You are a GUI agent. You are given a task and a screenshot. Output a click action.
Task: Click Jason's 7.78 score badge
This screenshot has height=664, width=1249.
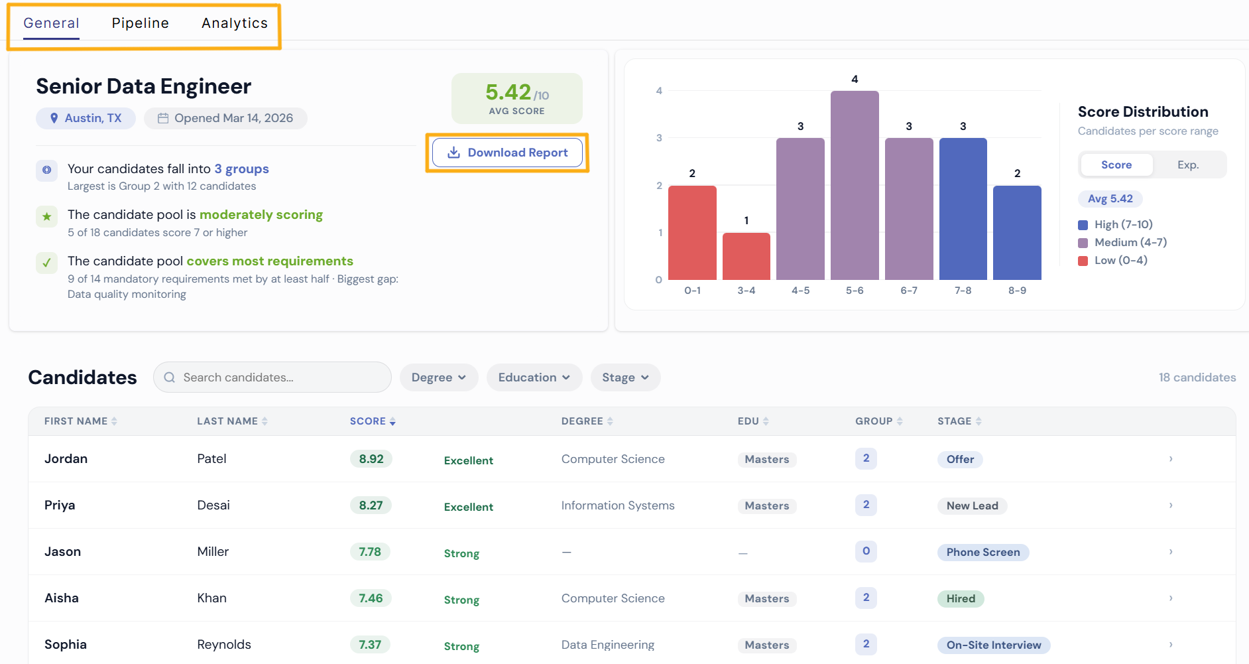(370, 552)
